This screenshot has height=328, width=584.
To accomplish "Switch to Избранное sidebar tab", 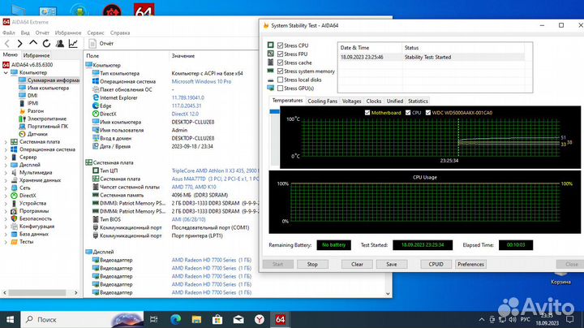I will [36, 55].
